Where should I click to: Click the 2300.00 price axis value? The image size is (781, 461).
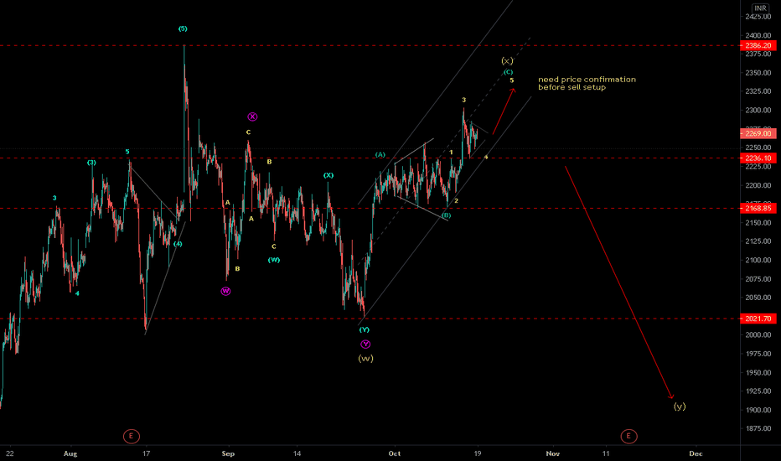click(x=758, y=110)
